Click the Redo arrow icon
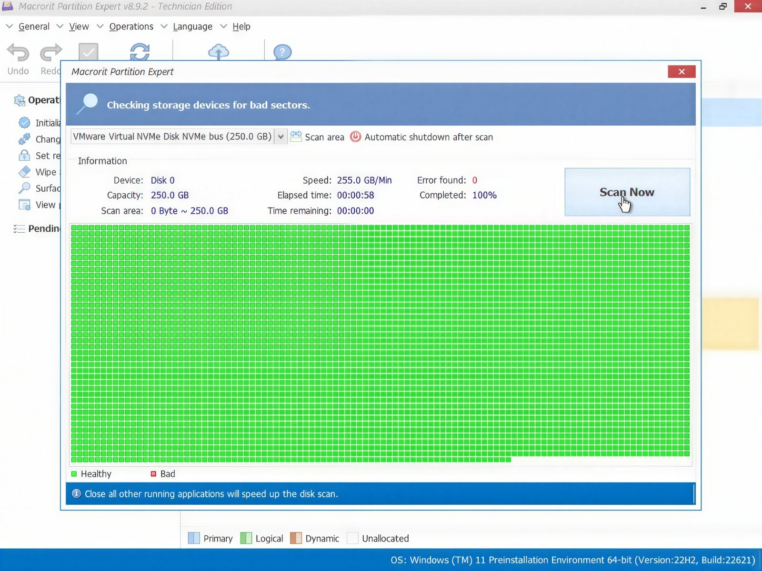Image resolution: width=762 pixels, height=571 pixels. (x=50, y=52)
